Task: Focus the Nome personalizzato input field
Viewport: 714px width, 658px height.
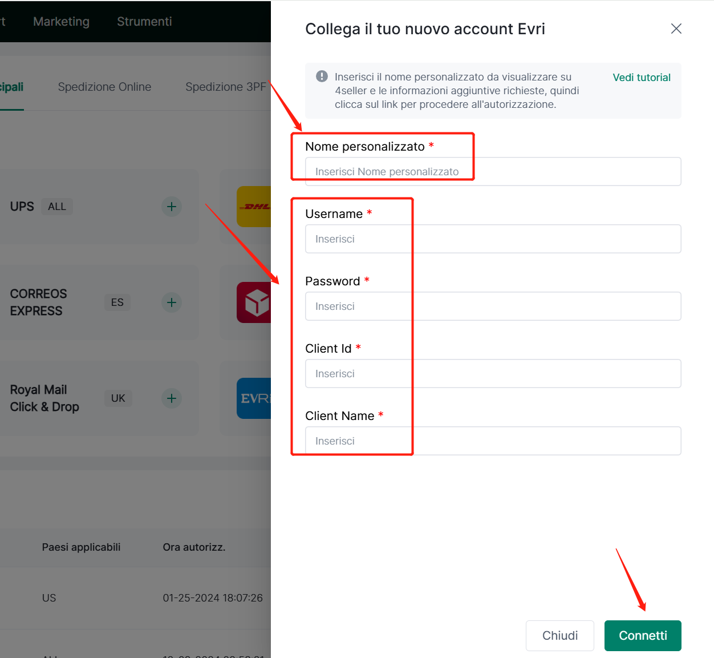Action: tap(493, 171)
